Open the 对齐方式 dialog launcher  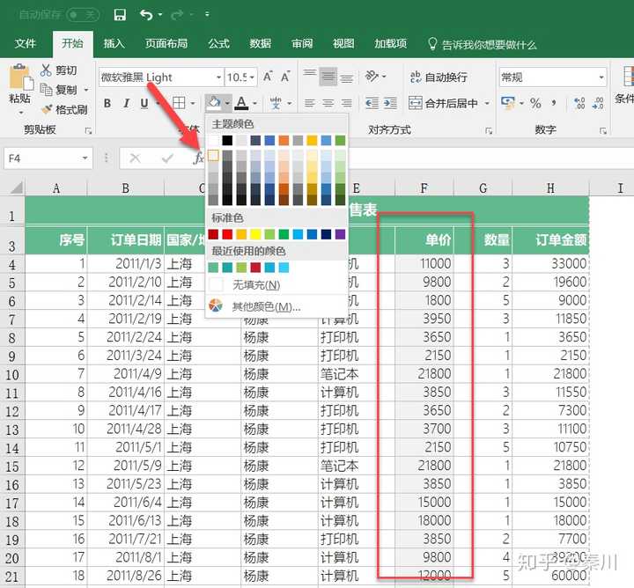(489, 130)
